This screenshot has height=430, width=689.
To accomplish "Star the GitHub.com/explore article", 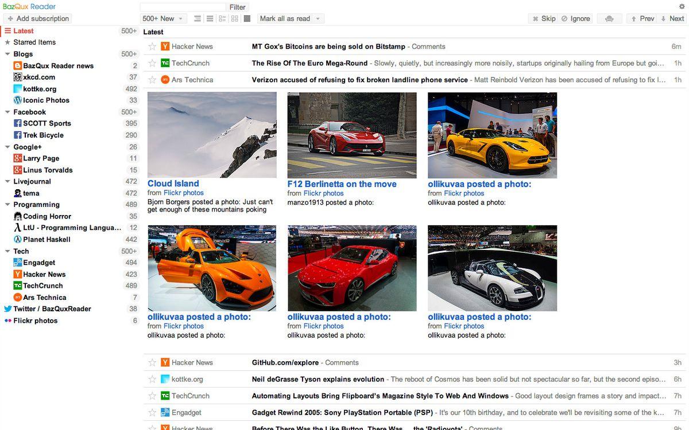I will click(152, 362).
